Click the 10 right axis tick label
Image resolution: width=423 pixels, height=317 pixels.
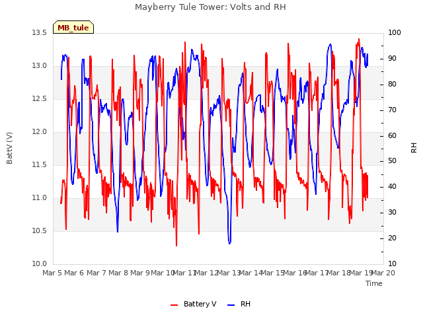(392, 264)
